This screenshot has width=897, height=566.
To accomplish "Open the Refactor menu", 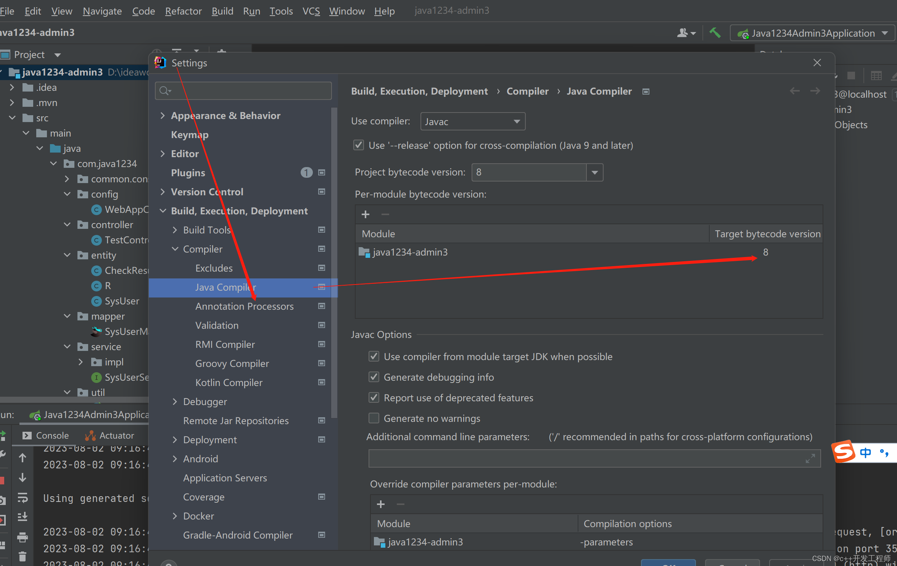I will tap(183, 11).
